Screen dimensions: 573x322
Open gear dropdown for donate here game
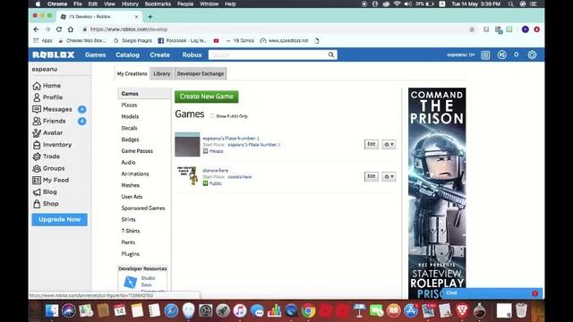[x=389, y=177]
